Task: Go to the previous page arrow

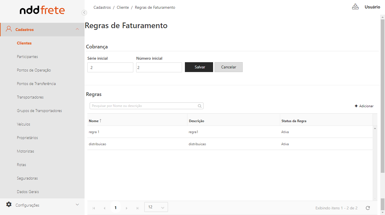Action: click(105, 208)
